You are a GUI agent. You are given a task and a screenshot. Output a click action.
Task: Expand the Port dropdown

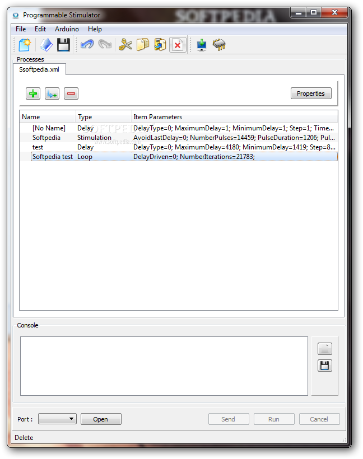point(58,419)
